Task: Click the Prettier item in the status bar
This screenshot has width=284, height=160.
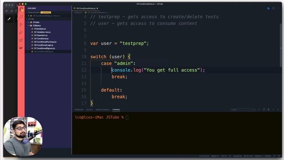Action: pos(268,156)
